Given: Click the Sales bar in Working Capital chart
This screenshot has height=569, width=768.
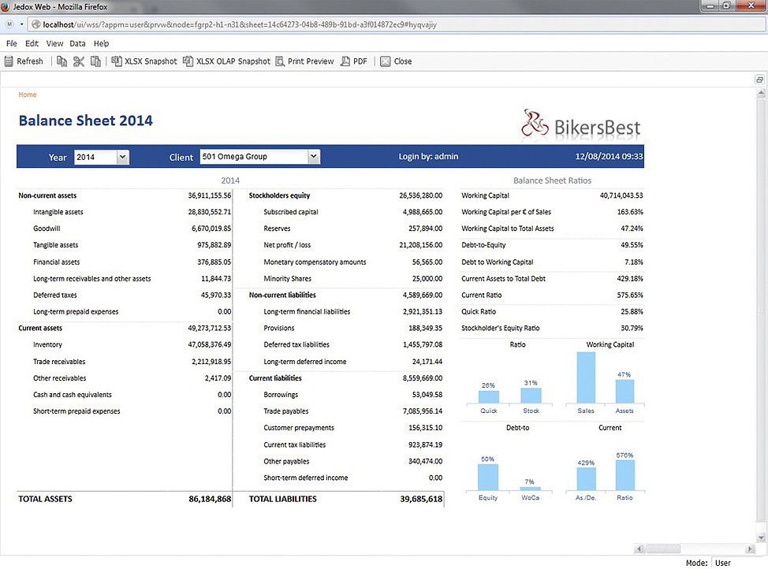Looking at the screenshot, I should 586,378.
